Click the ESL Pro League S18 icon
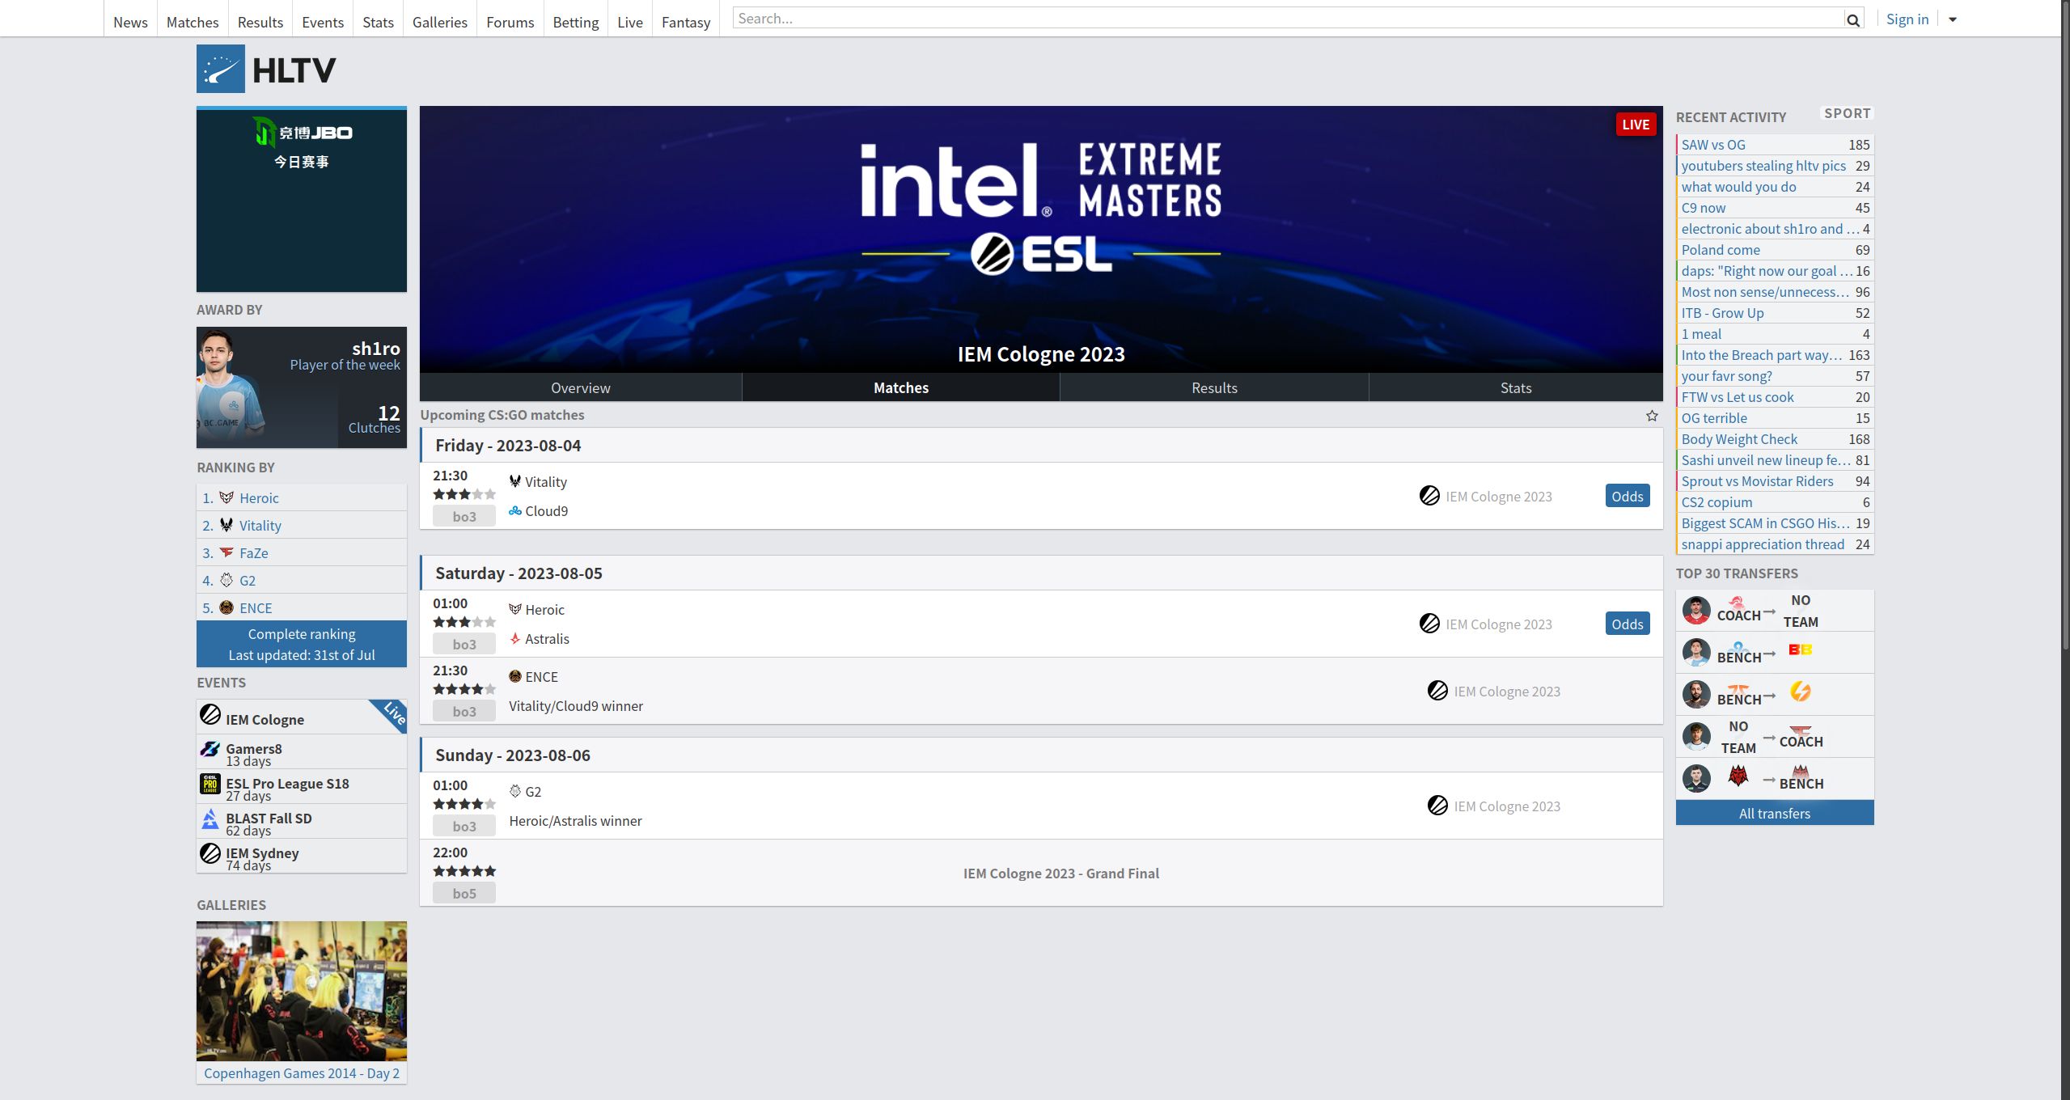 tap(210, 784)
